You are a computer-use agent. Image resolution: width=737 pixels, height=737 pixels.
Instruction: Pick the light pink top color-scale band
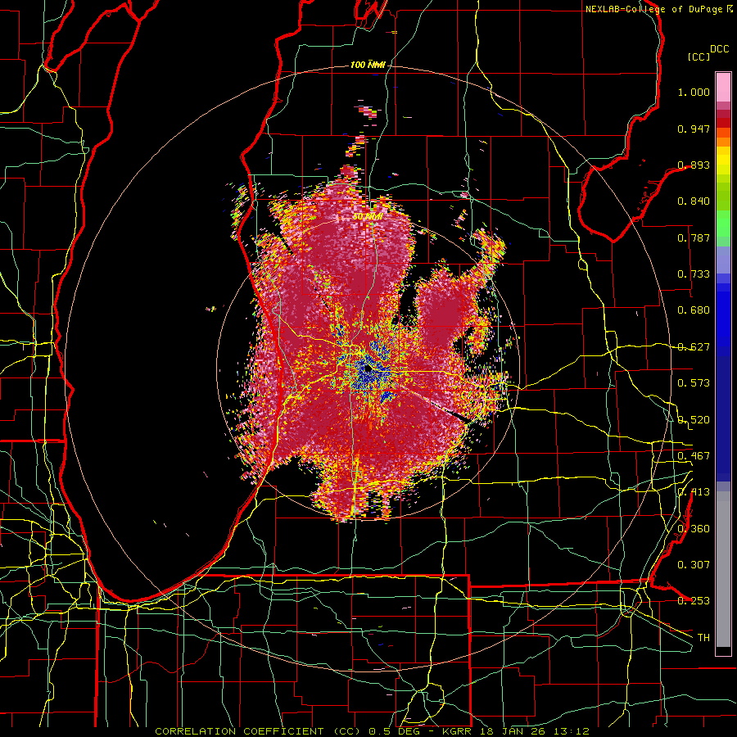[723, 88]
